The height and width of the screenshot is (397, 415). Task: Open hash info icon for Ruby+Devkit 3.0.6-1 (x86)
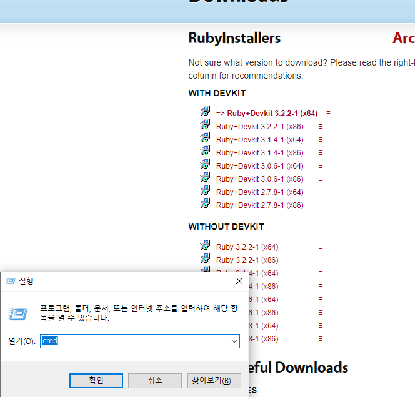(x=320, y=179)
